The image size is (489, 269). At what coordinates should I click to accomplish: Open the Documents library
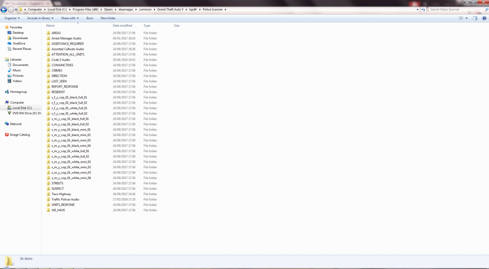coord(21,65)
